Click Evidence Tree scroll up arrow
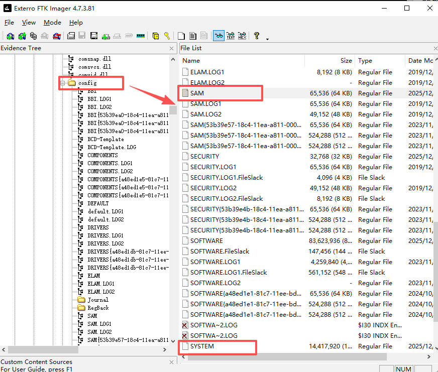The image size is (438, 372). [x=173, y=59]
